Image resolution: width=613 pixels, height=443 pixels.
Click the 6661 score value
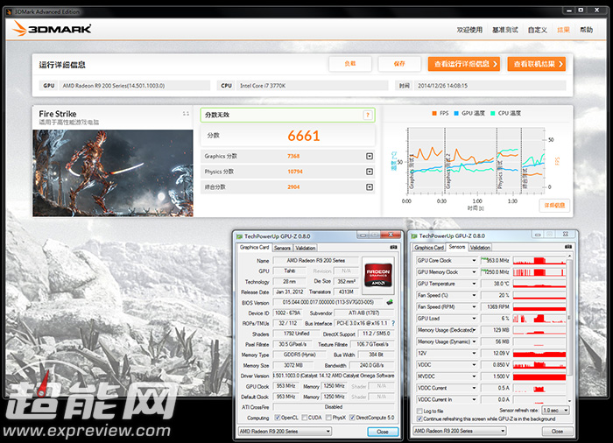coord(303,136)
